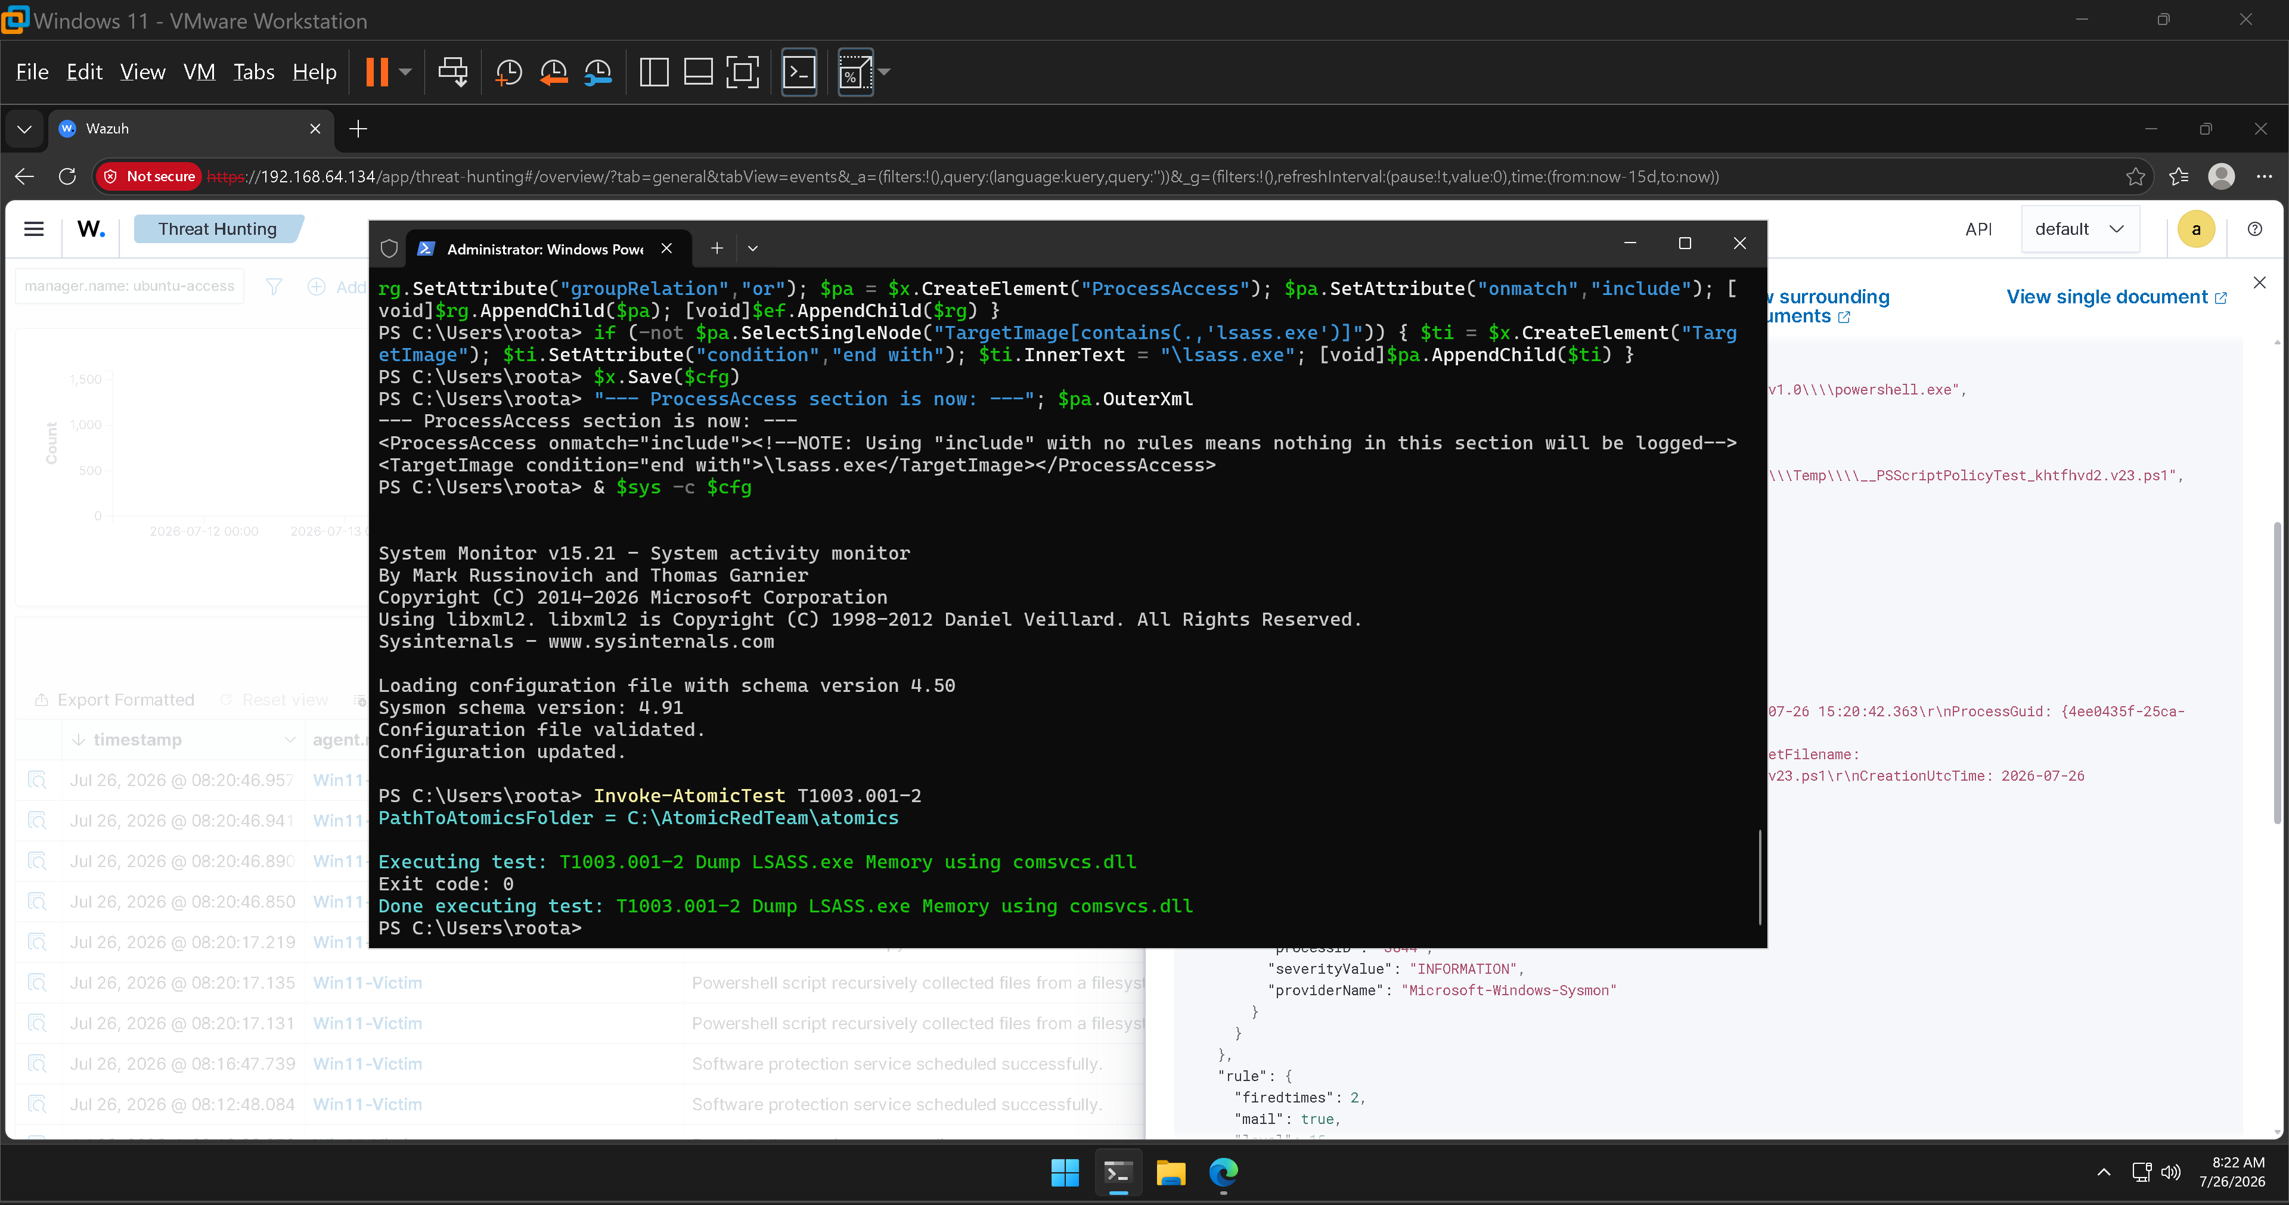Click the browser address bar URL

[x=963, y=177]
